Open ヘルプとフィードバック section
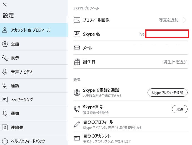Viewport: 192px width, 145px height. 33,140
